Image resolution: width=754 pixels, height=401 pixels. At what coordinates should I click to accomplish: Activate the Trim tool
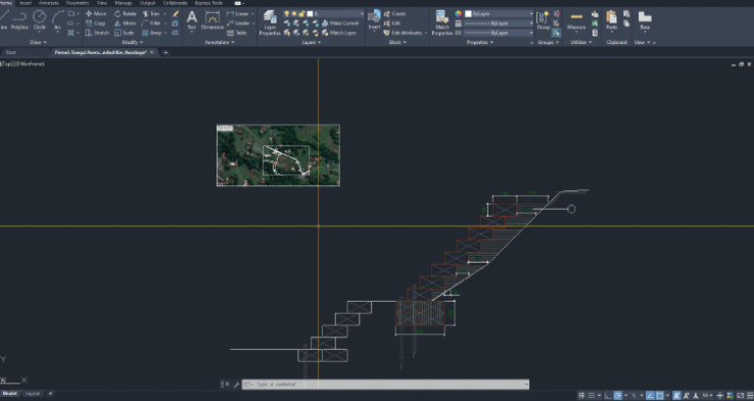tap(152, 14)
